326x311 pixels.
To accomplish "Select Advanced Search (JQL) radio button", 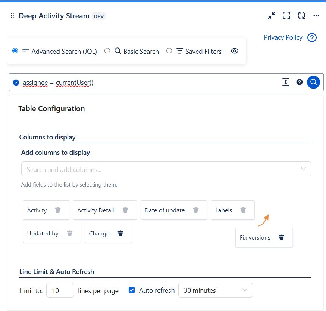I will [x=15, y=51].
